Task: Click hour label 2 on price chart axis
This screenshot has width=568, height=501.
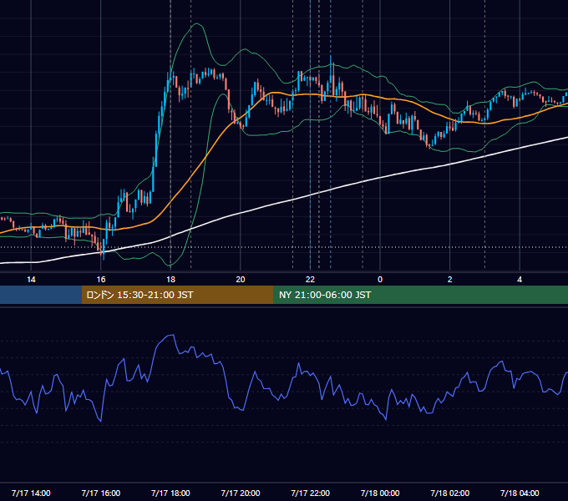Action: (x=450, y=280)
